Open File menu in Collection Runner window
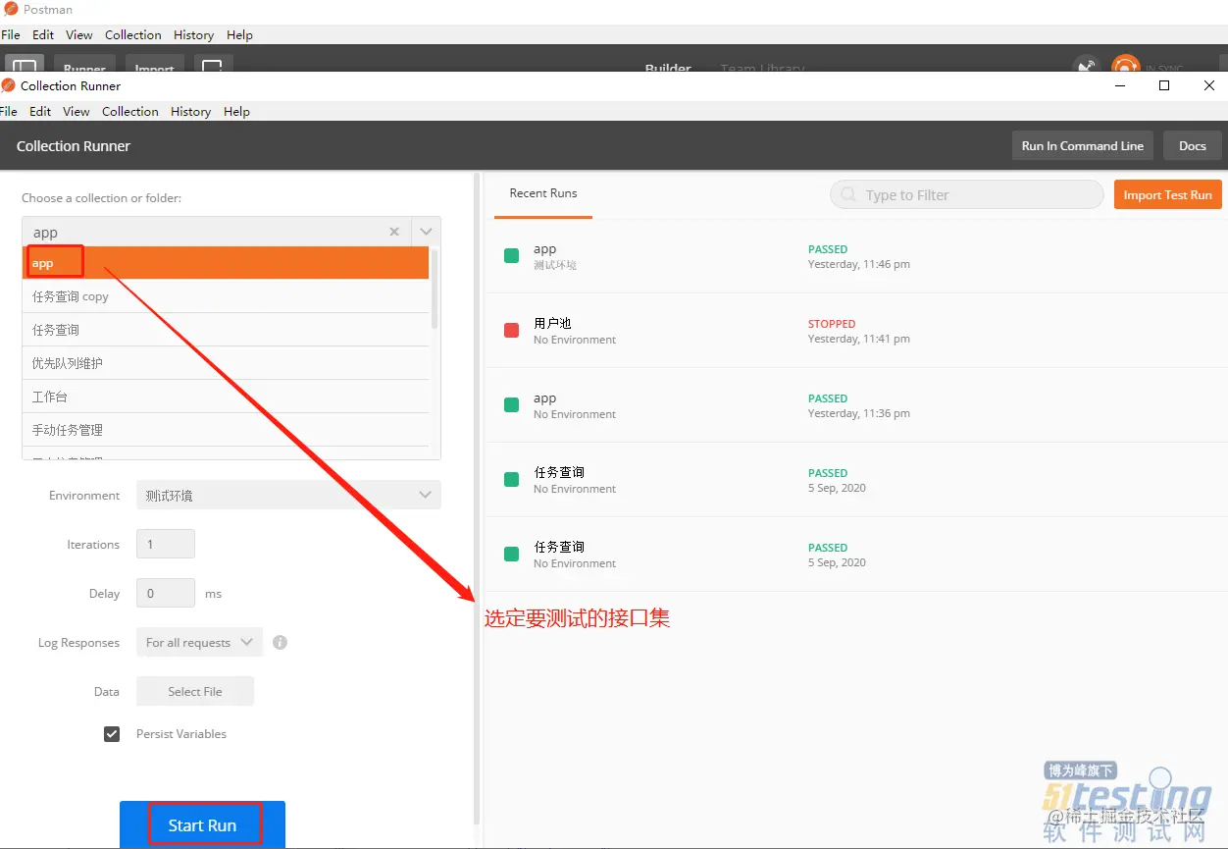The image size is (1228, 849). [8, 111]
